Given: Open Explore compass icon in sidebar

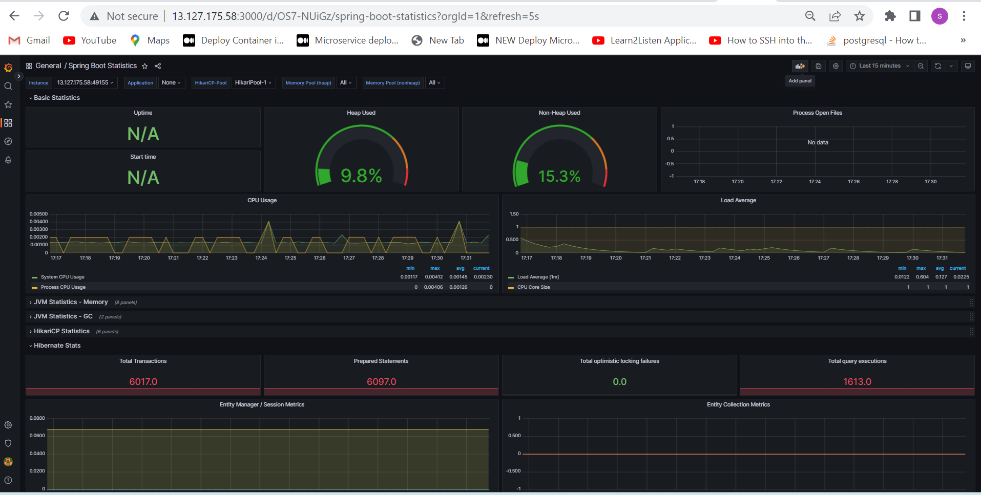Looking at the screenshot, I should pos(8,141).
